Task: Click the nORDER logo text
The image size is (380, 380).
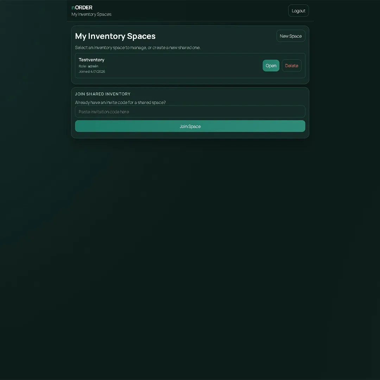Action: (x=82, y=7)
